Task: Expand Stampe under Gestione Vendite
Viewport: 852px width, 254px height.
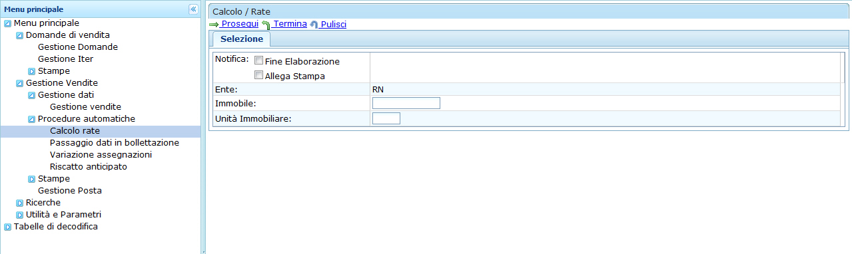Action: click(32, 179)
